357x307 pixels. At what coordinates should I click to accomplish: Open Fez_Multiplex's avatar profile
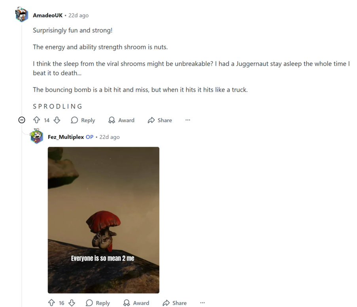point(36,136)
